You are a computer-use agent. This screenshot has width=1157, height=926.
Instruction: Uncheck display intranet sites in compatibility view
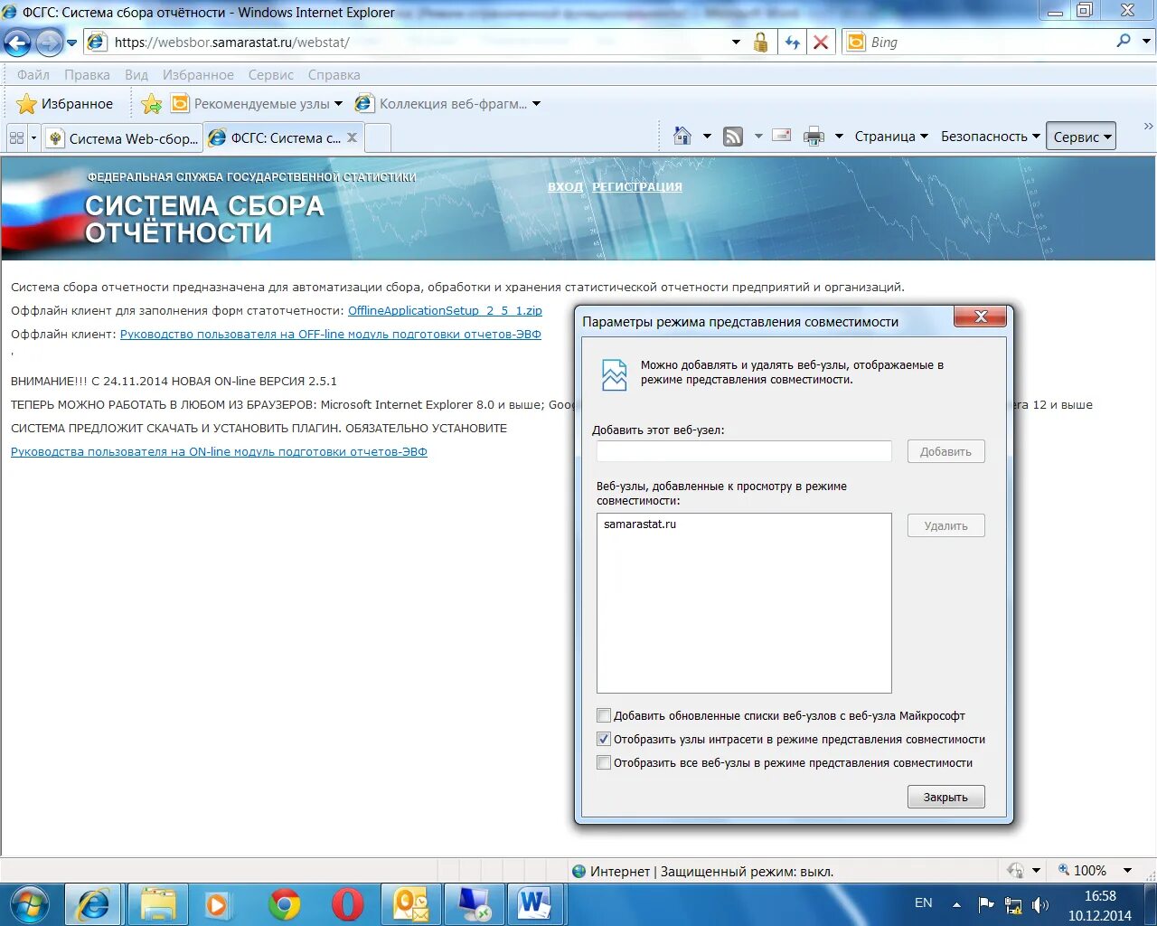(604, 739)
